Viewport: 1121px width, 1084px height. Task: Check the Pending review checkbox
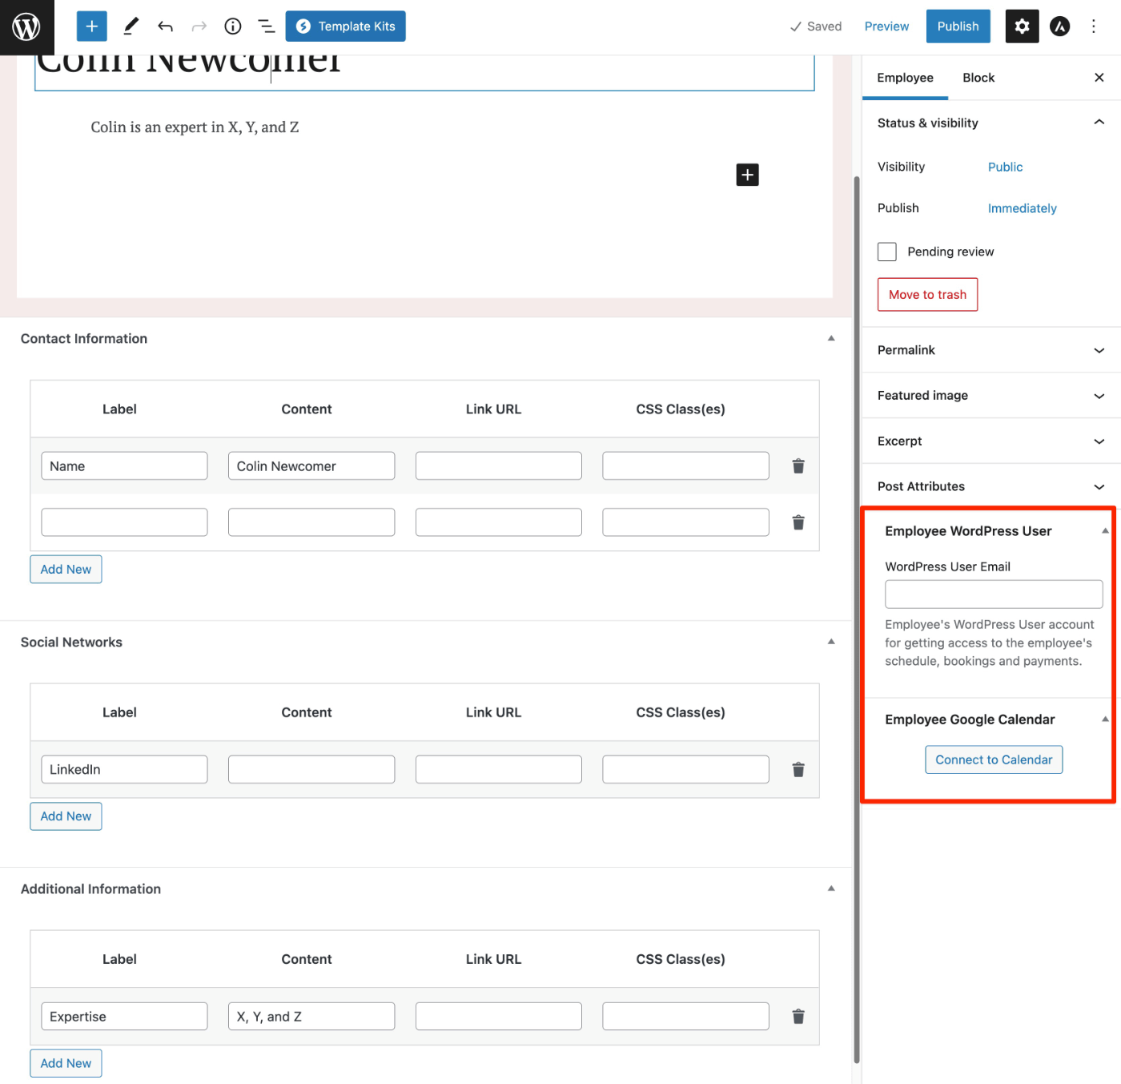[x=886, y=252]
